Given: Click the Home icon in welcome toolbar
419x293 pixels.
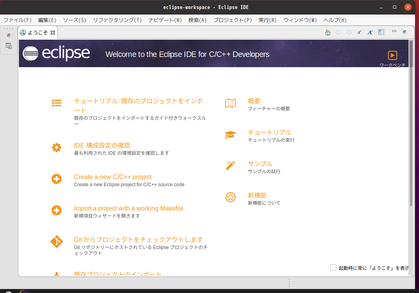Looking at the screenshot, I should (x=328, y=32).
